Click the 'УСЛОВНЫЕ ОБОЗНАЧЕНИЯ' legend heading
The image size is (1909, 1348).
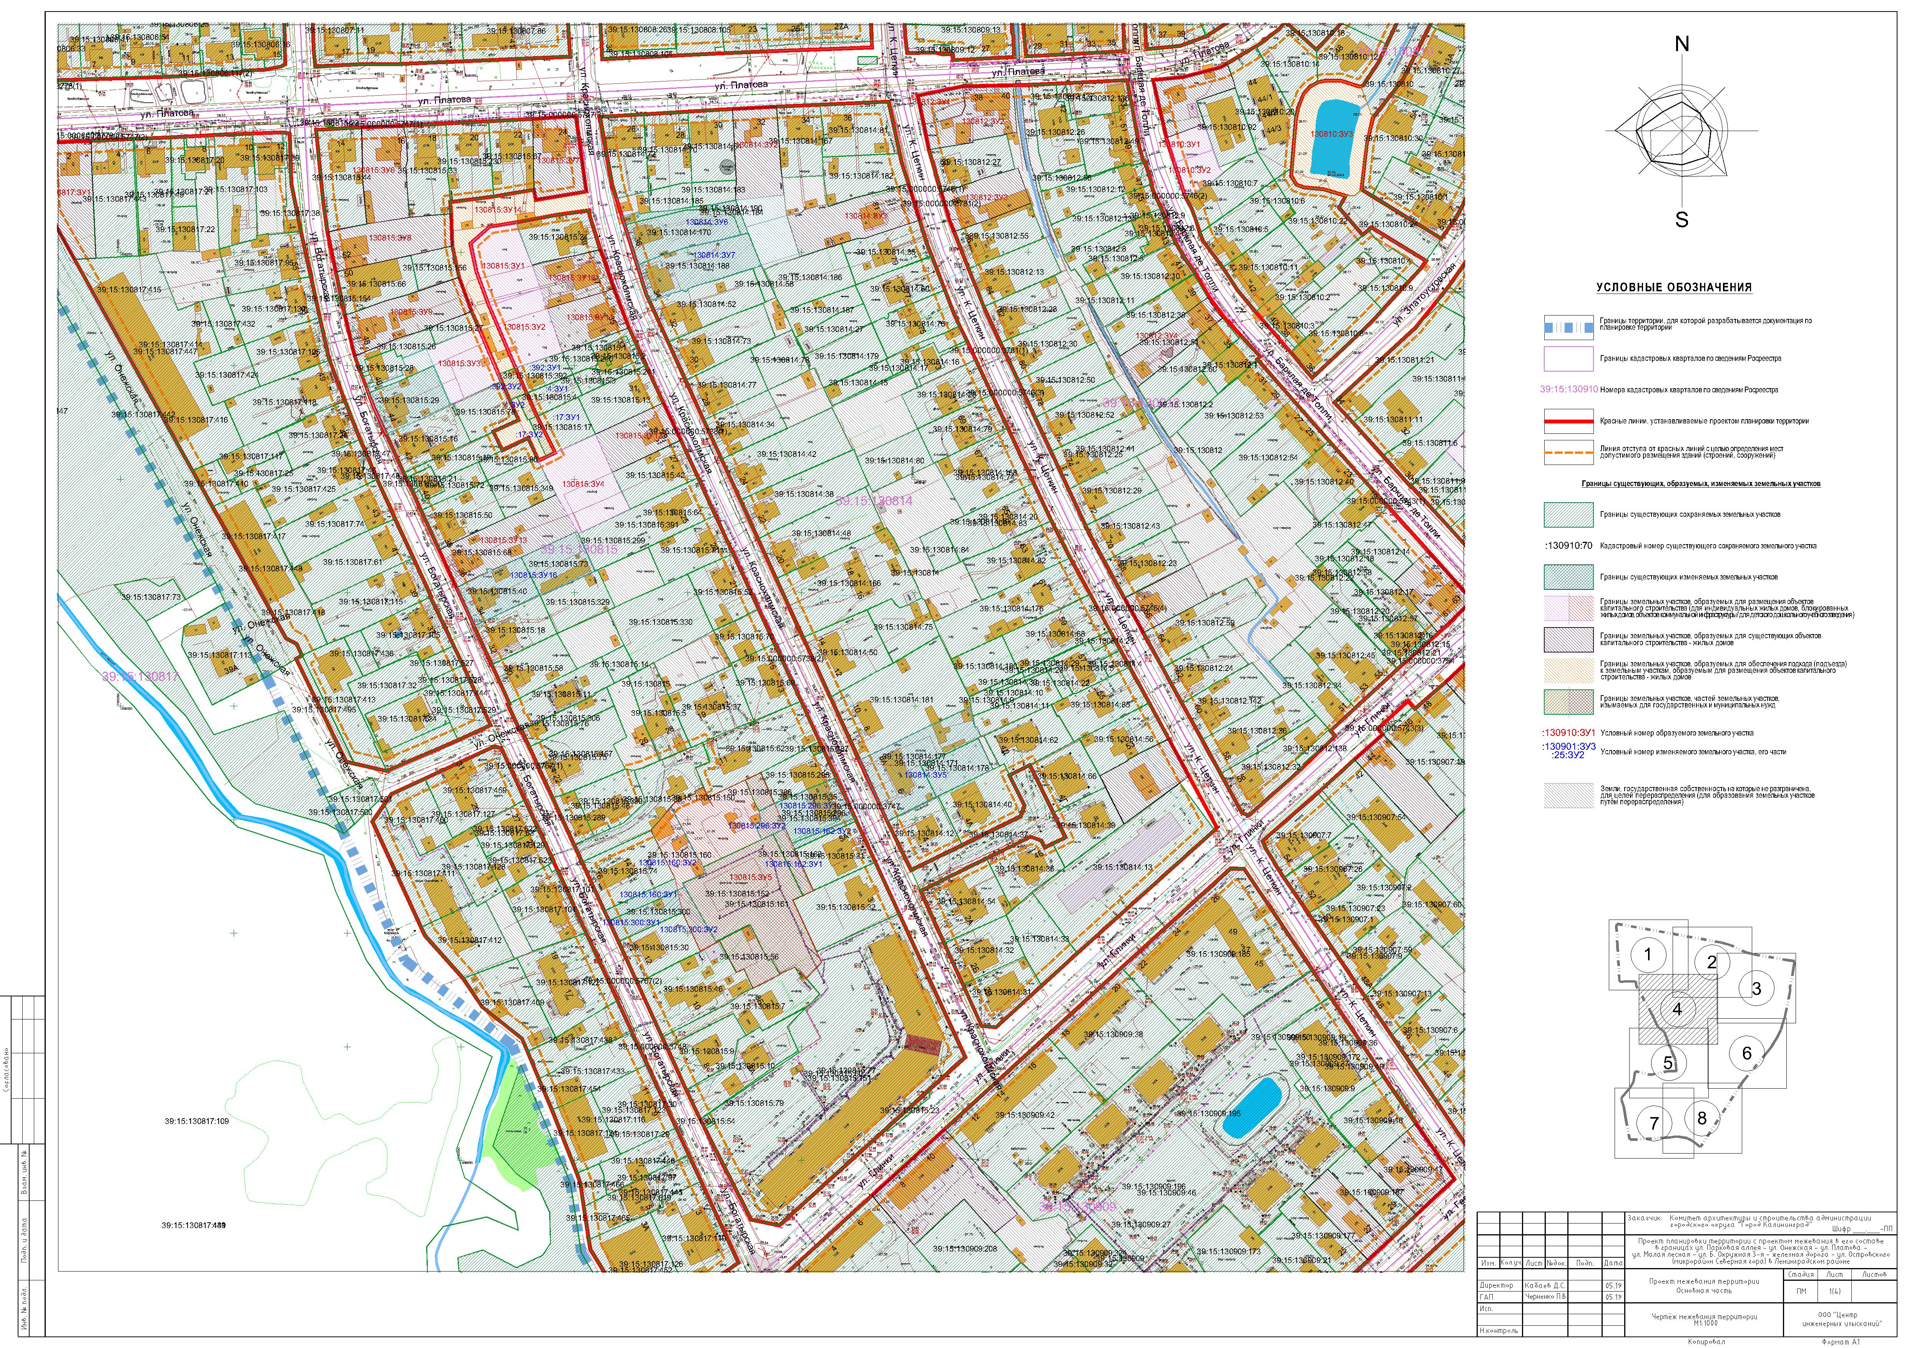1674,287
